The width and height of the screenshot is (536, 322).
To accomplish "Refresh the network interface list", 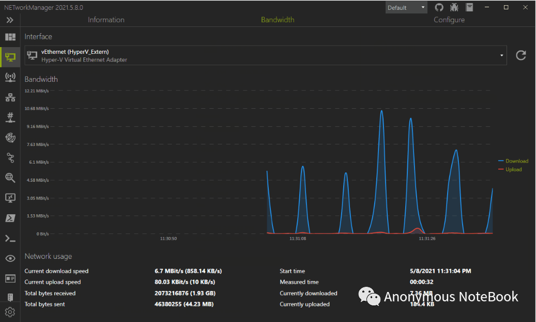I will coord(520,55).
